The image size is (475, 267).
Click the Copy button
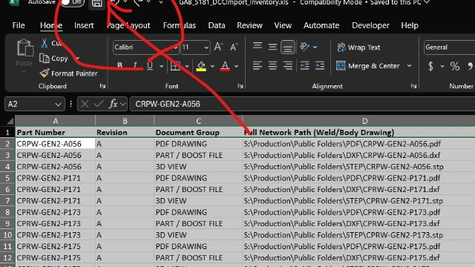54,58
